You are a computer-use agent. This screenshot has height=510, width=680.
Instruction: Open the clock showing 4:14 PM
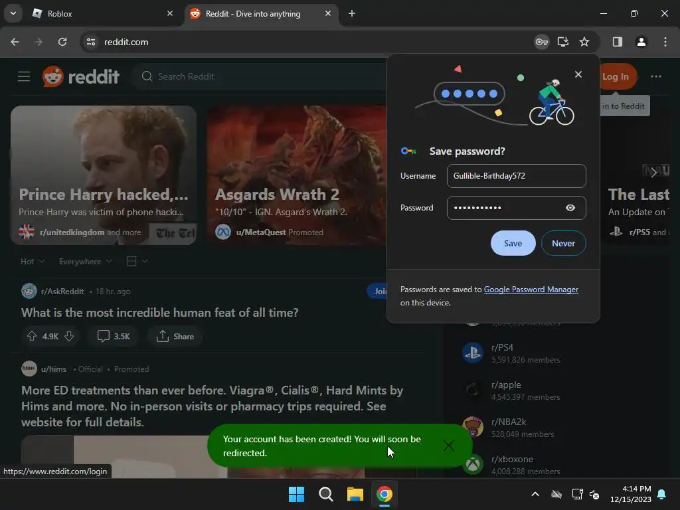[x=631, y=494]
